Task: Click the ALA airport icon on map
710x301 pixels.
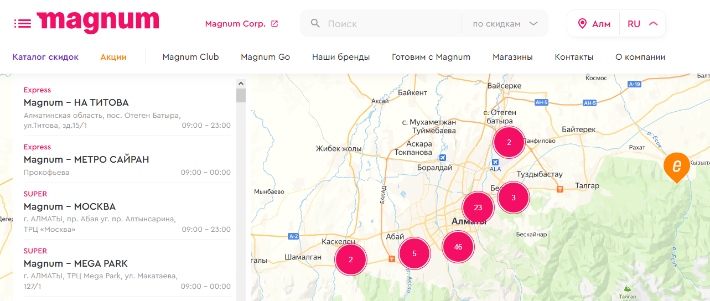Action: 495,162
